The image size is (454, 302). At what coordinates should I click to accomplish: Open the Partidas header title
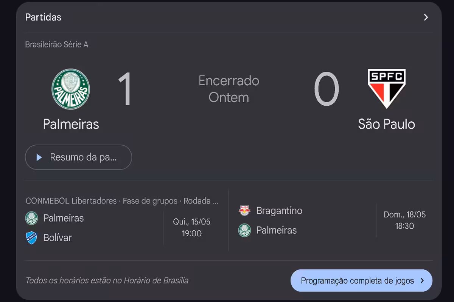[x=43, y=17]
